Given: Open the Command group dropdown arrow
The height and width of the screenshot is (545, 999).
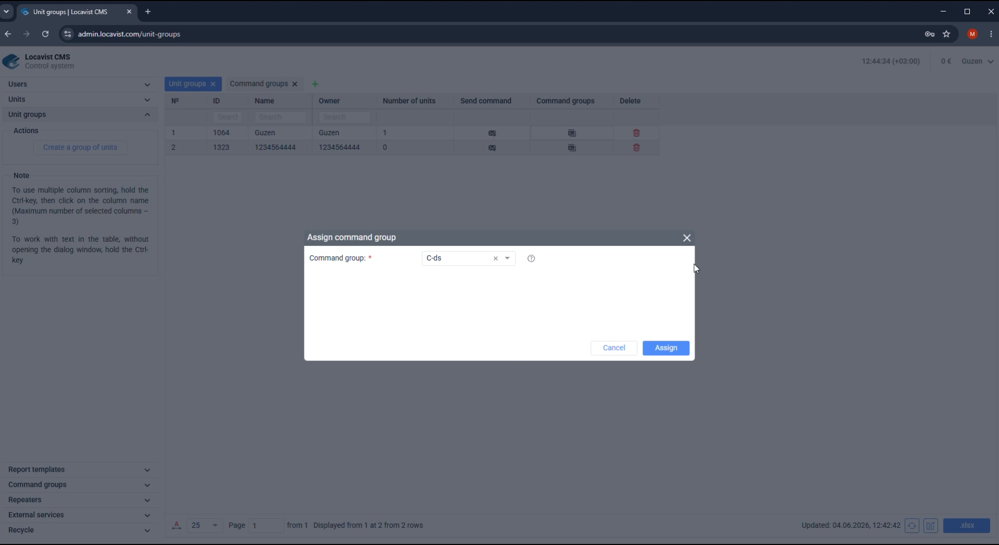Looking at the screenshot, I should point(507,258).
